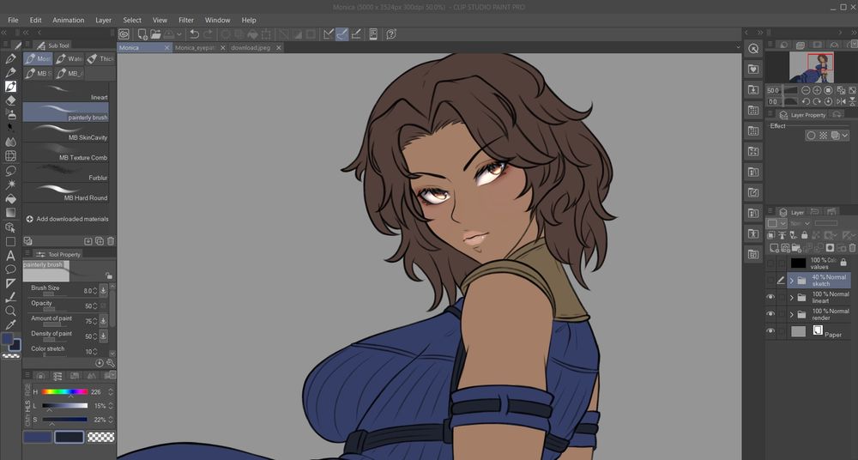This screenshot has height=460, width=858.
Task: Open sub tool detail wrench icon
Action: click(111, 363)
